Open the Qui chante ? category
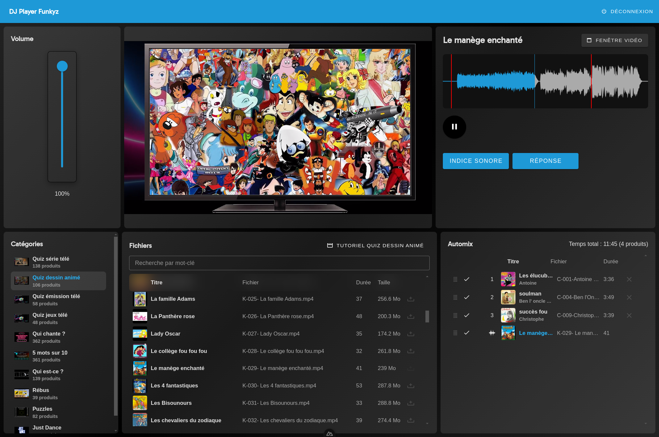 pos(58,337)
